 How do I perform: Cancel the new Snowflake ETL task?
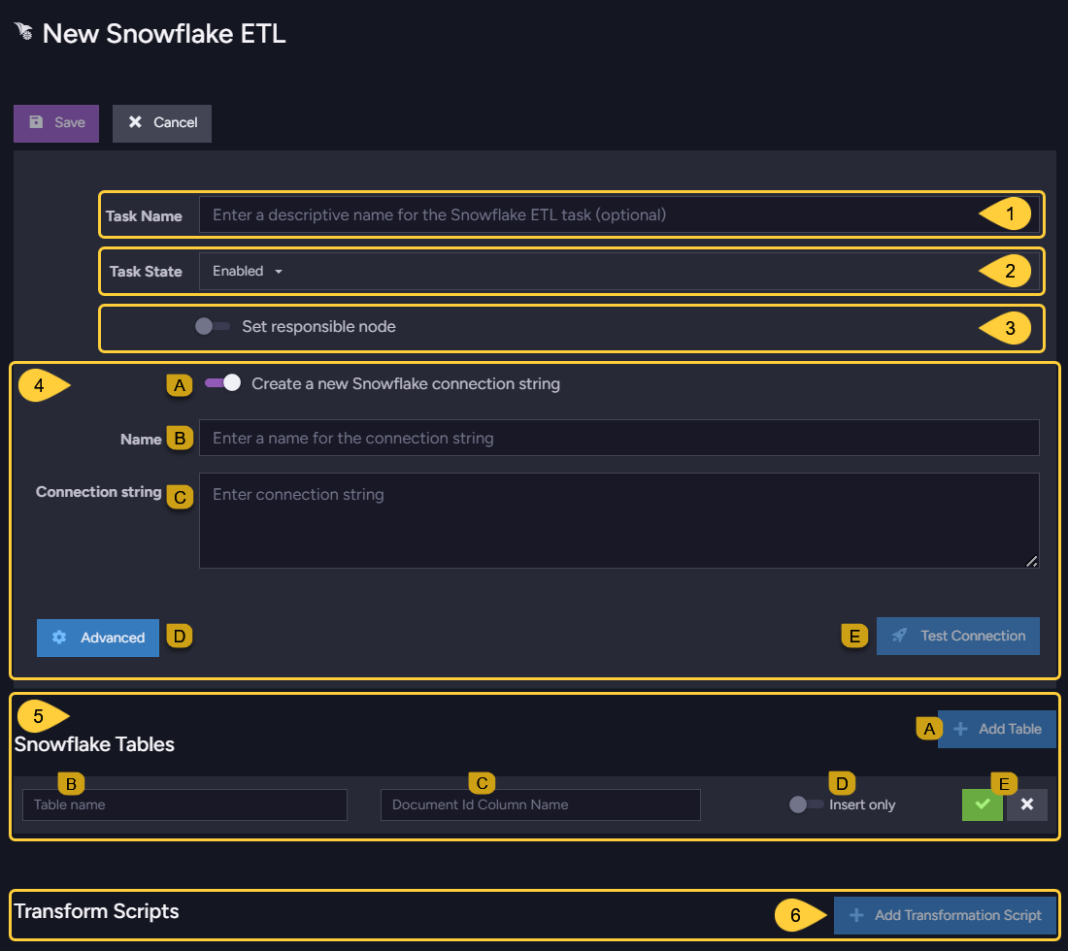click(161, 123)
